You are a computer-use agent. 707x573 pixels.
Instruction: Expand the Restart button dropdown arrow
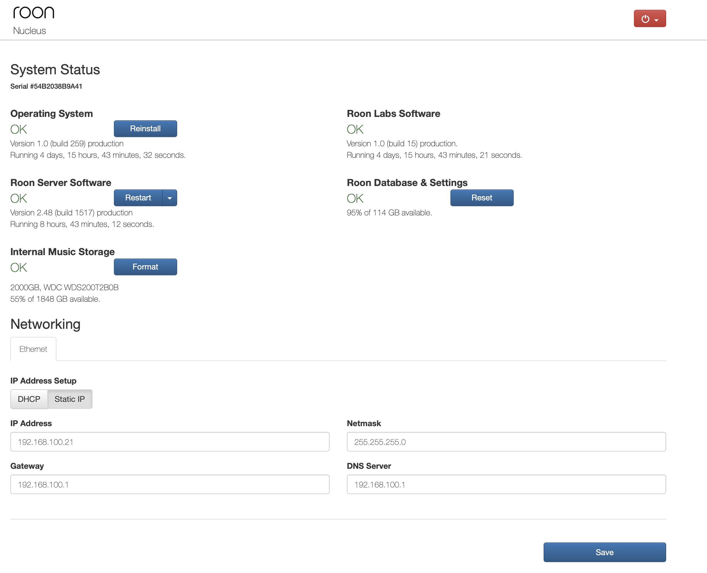[170, 198]
